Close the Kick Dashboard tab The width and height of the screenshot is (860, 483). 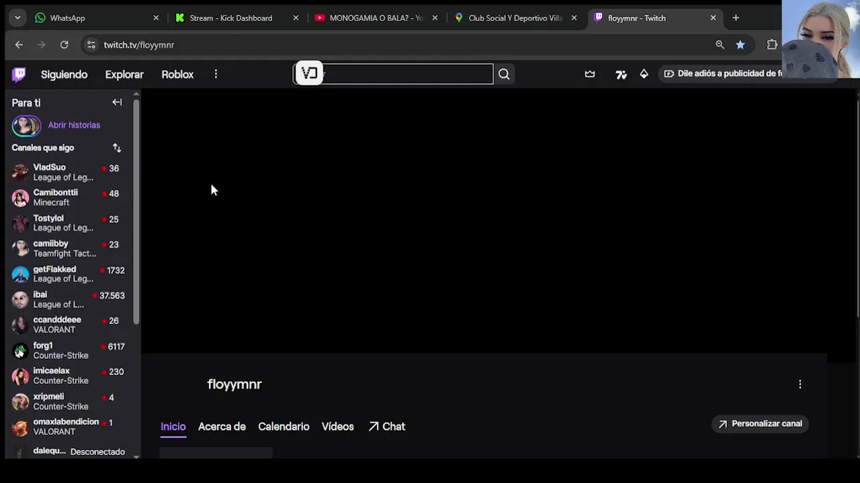[296, 18]
